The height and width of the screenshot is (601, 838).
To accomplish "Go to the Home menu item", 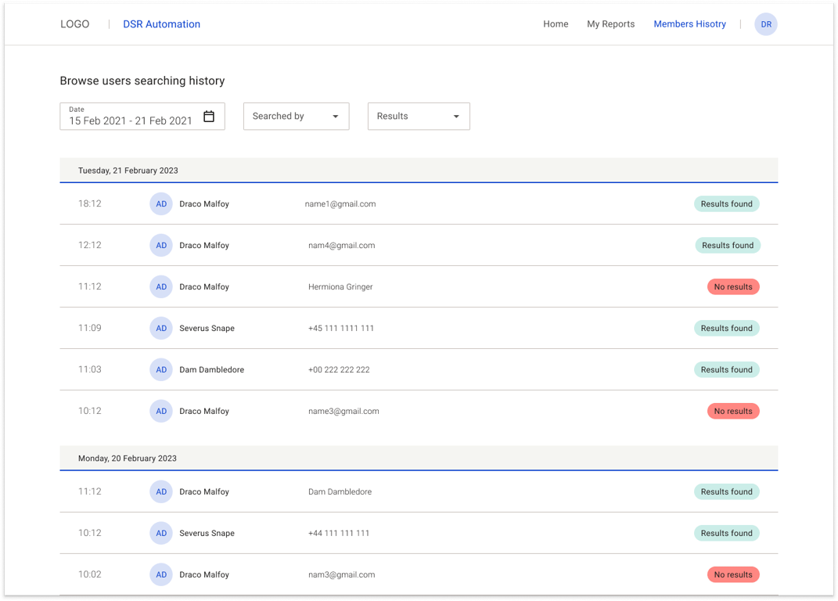I will pyautogui.click(x=556, y=24).
